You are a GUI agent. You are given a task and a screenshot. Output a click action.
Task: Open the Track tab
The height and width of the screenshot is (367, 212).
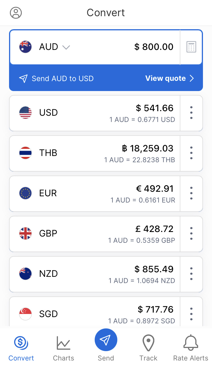tap(148, 348)
